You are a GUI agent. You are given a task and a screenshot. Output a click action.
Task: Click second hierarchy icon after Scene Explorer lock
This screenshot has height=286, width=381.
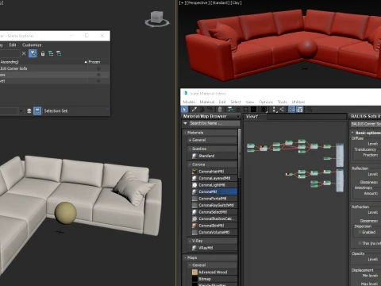(x=59, y=54)
